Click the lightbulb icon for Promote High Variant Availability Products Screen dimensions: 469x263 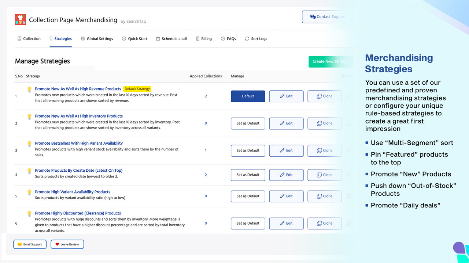coord(30,192)
